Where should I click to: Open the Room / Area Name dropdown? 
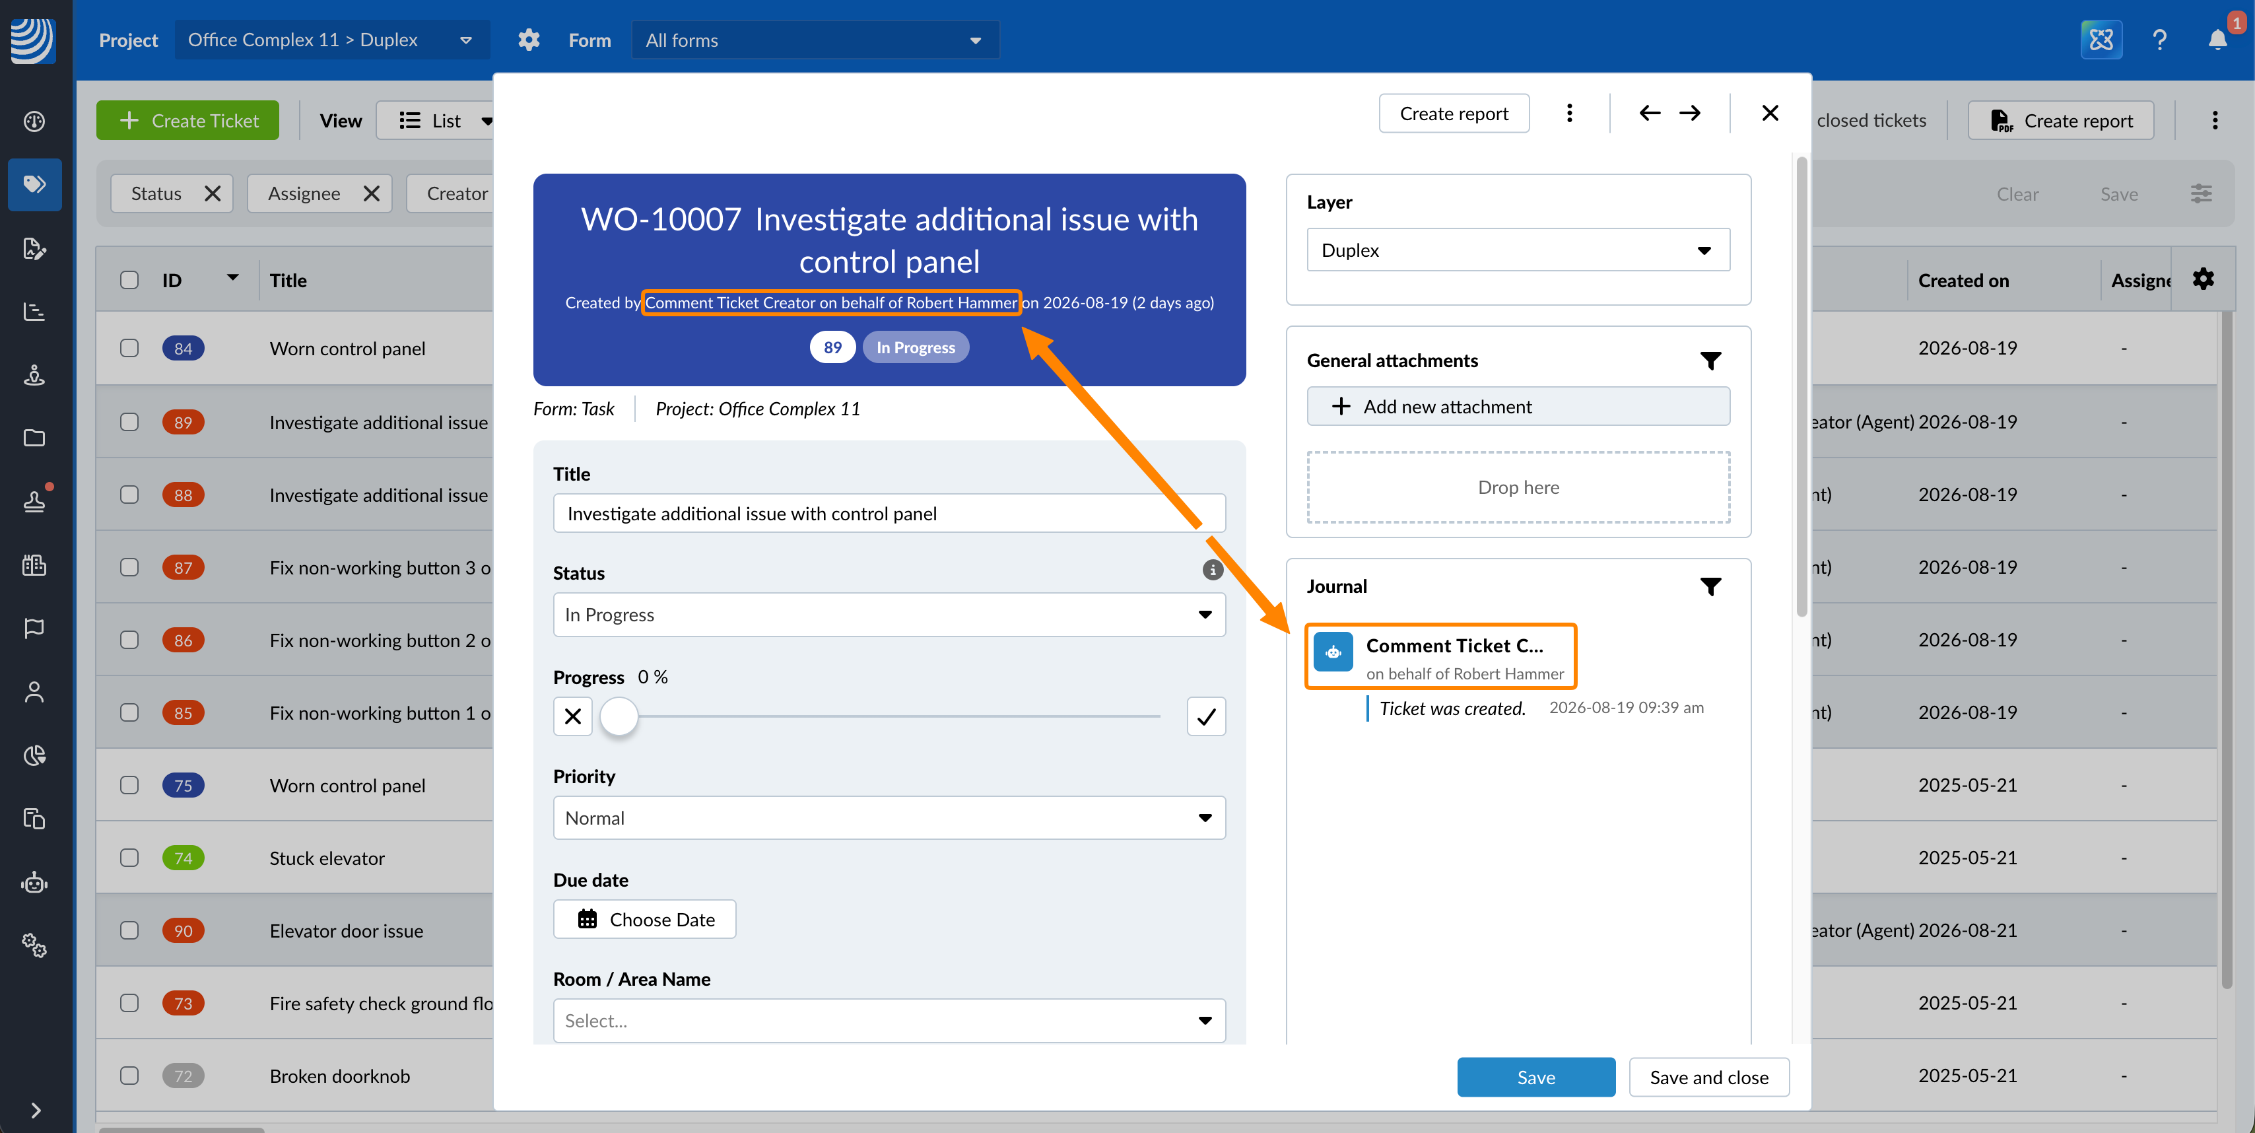pyautogui.click(x=889, y=1021)
